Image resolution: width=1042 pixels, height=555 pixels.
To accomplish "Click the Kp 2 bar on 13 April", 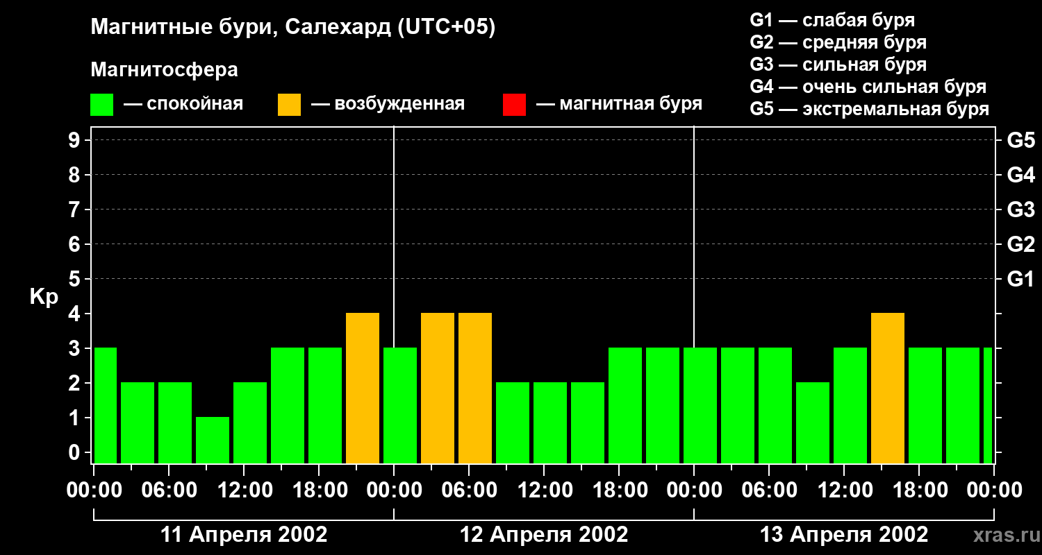I will pyautogui.click(x=813, y=423).
